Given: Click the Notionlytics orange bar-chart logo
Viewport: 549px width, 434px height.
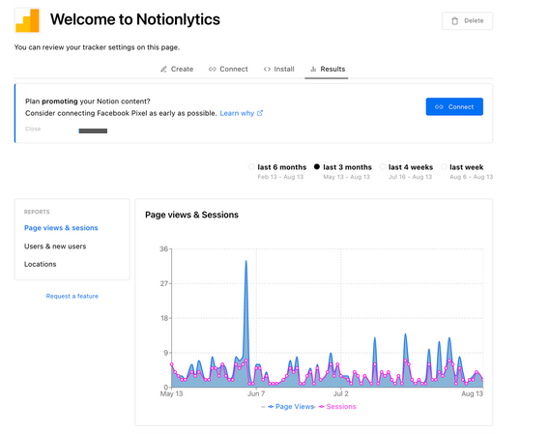Looking at the screenshot, I should pyautogui.click(x=27, y=20).
